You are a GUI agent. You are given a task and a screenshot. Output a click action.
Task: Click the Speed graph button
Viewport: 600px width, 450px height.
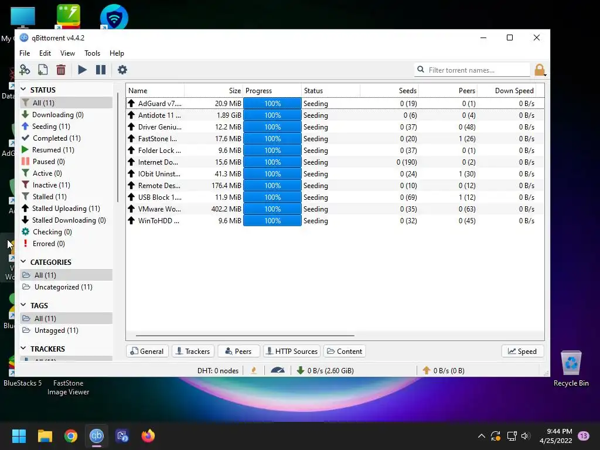pyautogui.click(x=523, y=352)
